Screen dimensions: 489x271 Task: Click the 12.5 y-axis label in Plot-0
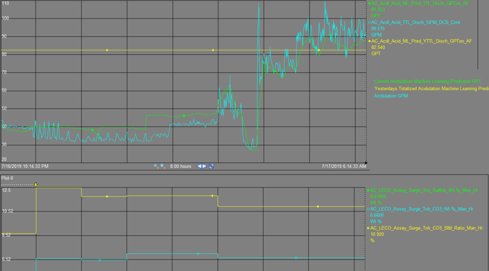pyautogui.click(x=6, y=190)
